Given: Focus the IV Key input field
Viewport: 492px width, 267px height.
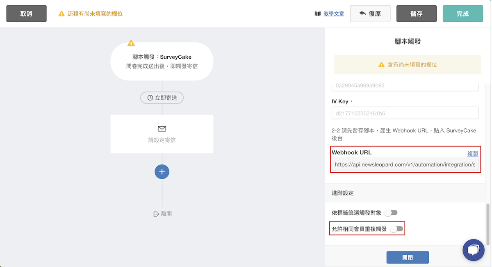Looking at the screenshot, I should pos(405,113).
